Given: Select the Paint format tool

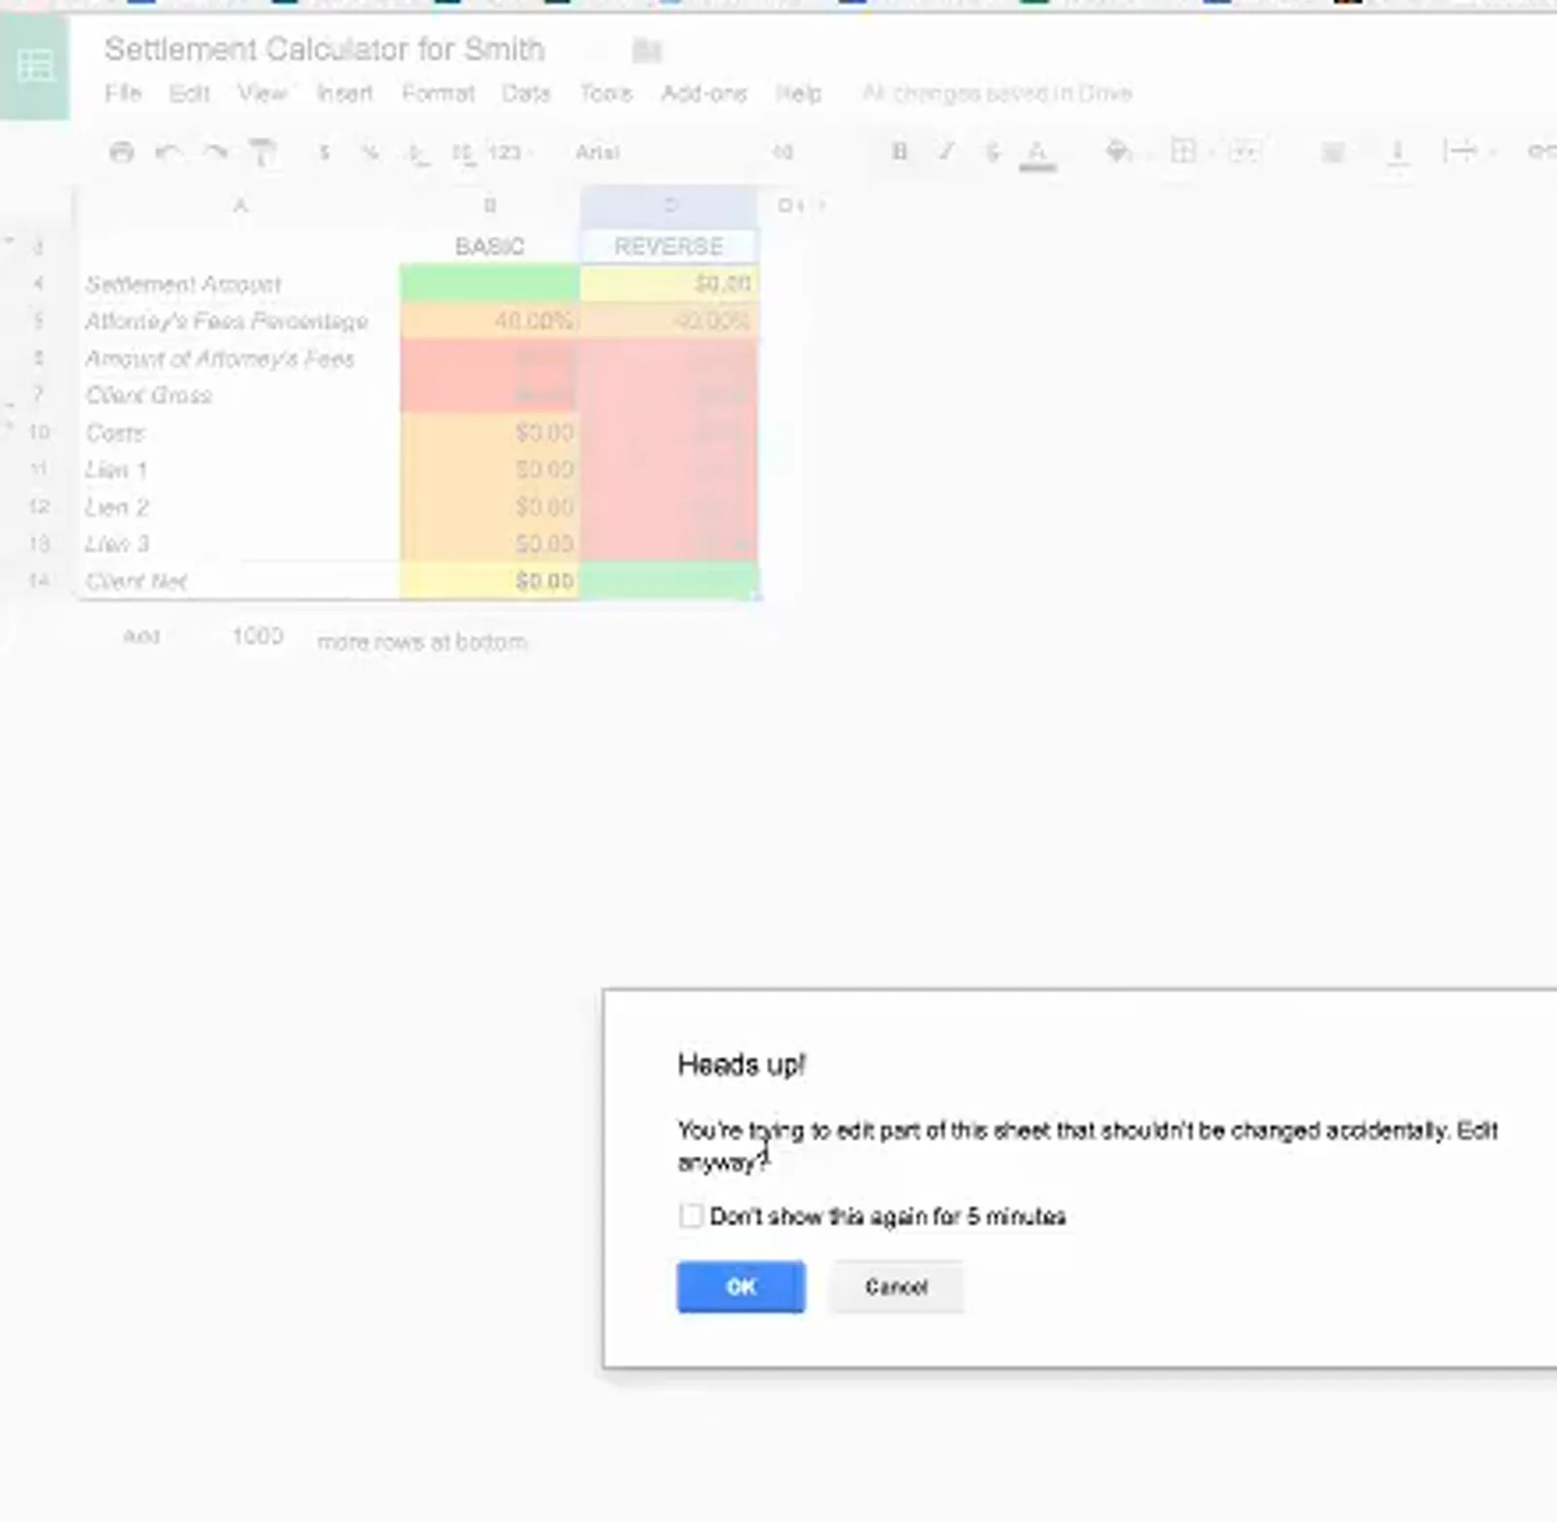Looking at the screenshot, I should click(x=262, y=152).
